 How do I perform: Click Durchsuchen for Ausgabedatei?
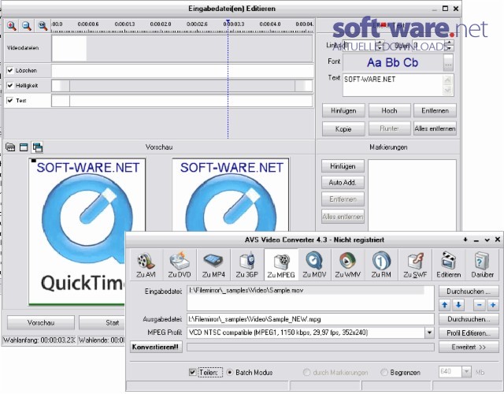pos(469,319)
